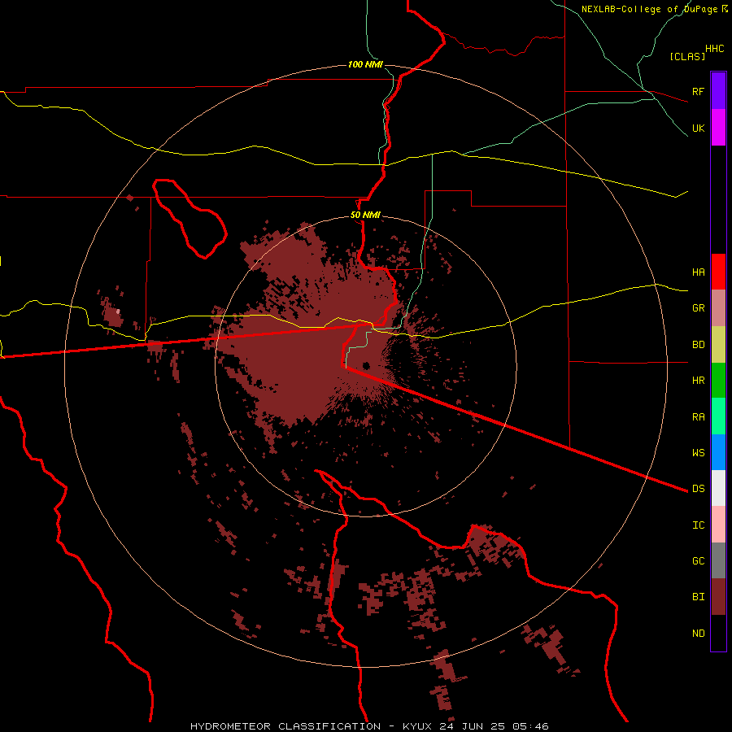Click the HA red legend swatch

718,272
